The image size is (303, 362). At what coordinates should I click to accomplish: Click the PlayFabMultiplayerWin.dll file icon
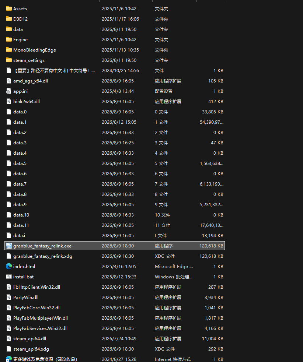pyautogui.click(x=9, y=318)
